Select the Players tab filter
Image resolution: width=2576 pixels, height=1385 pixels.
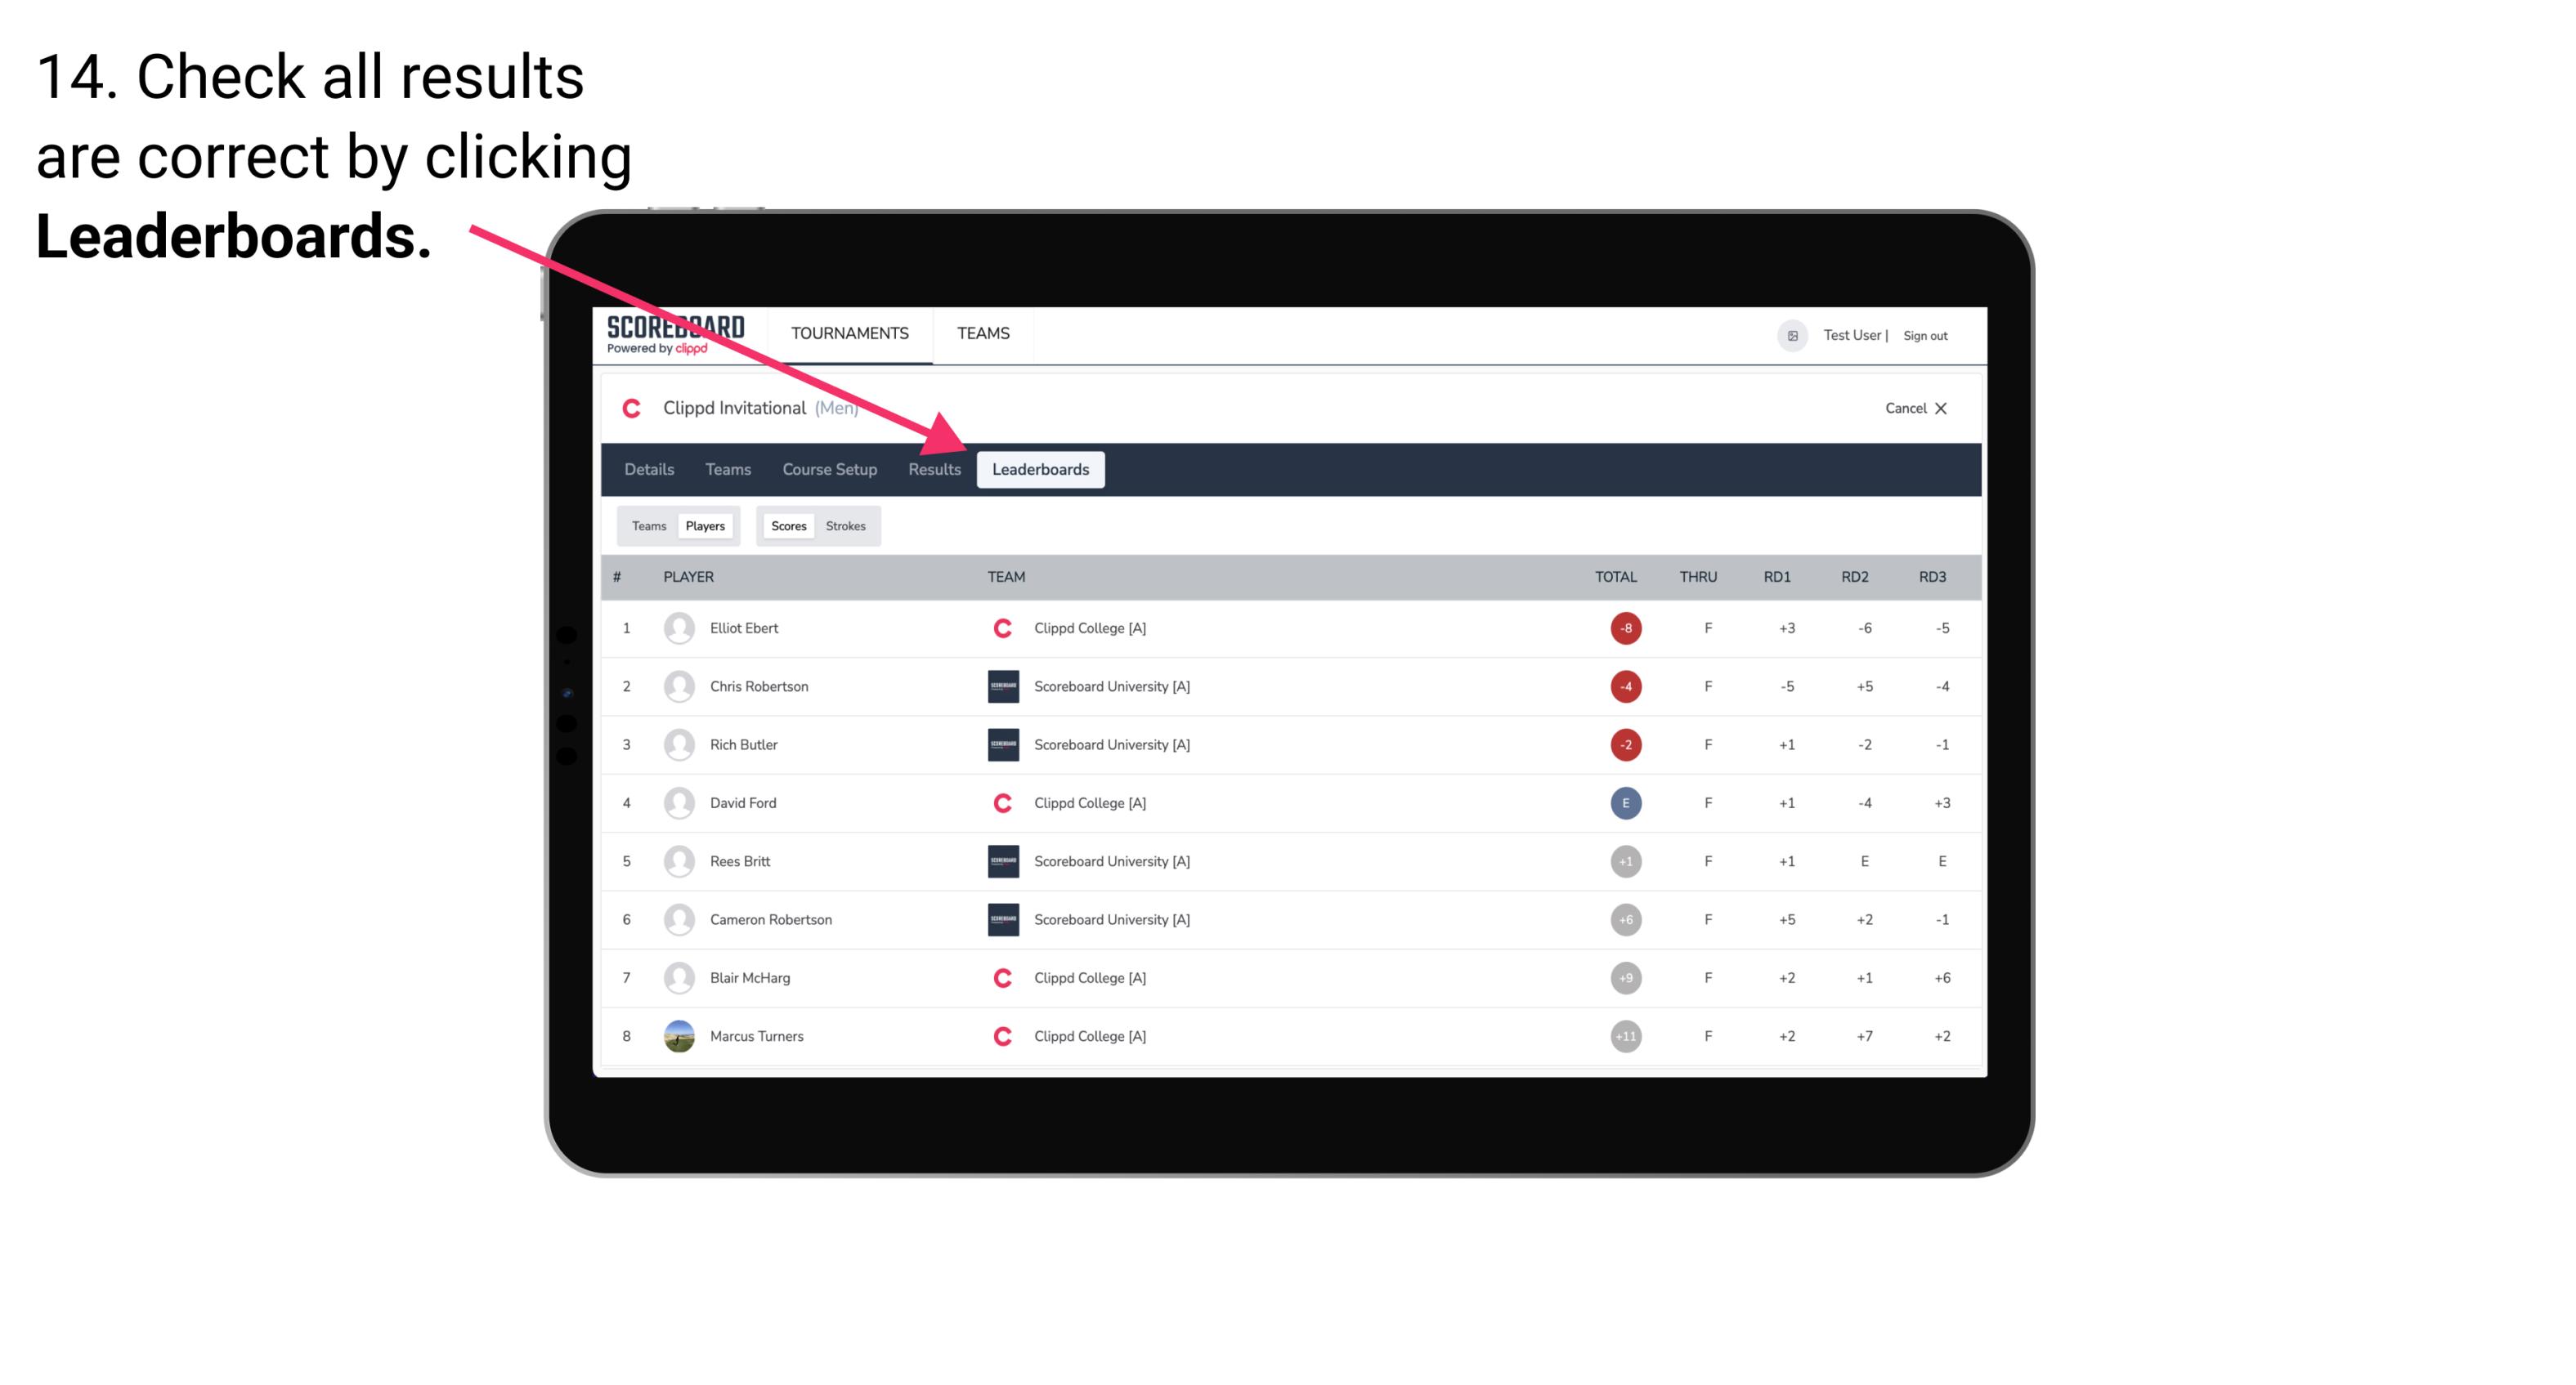coord(705,525)
